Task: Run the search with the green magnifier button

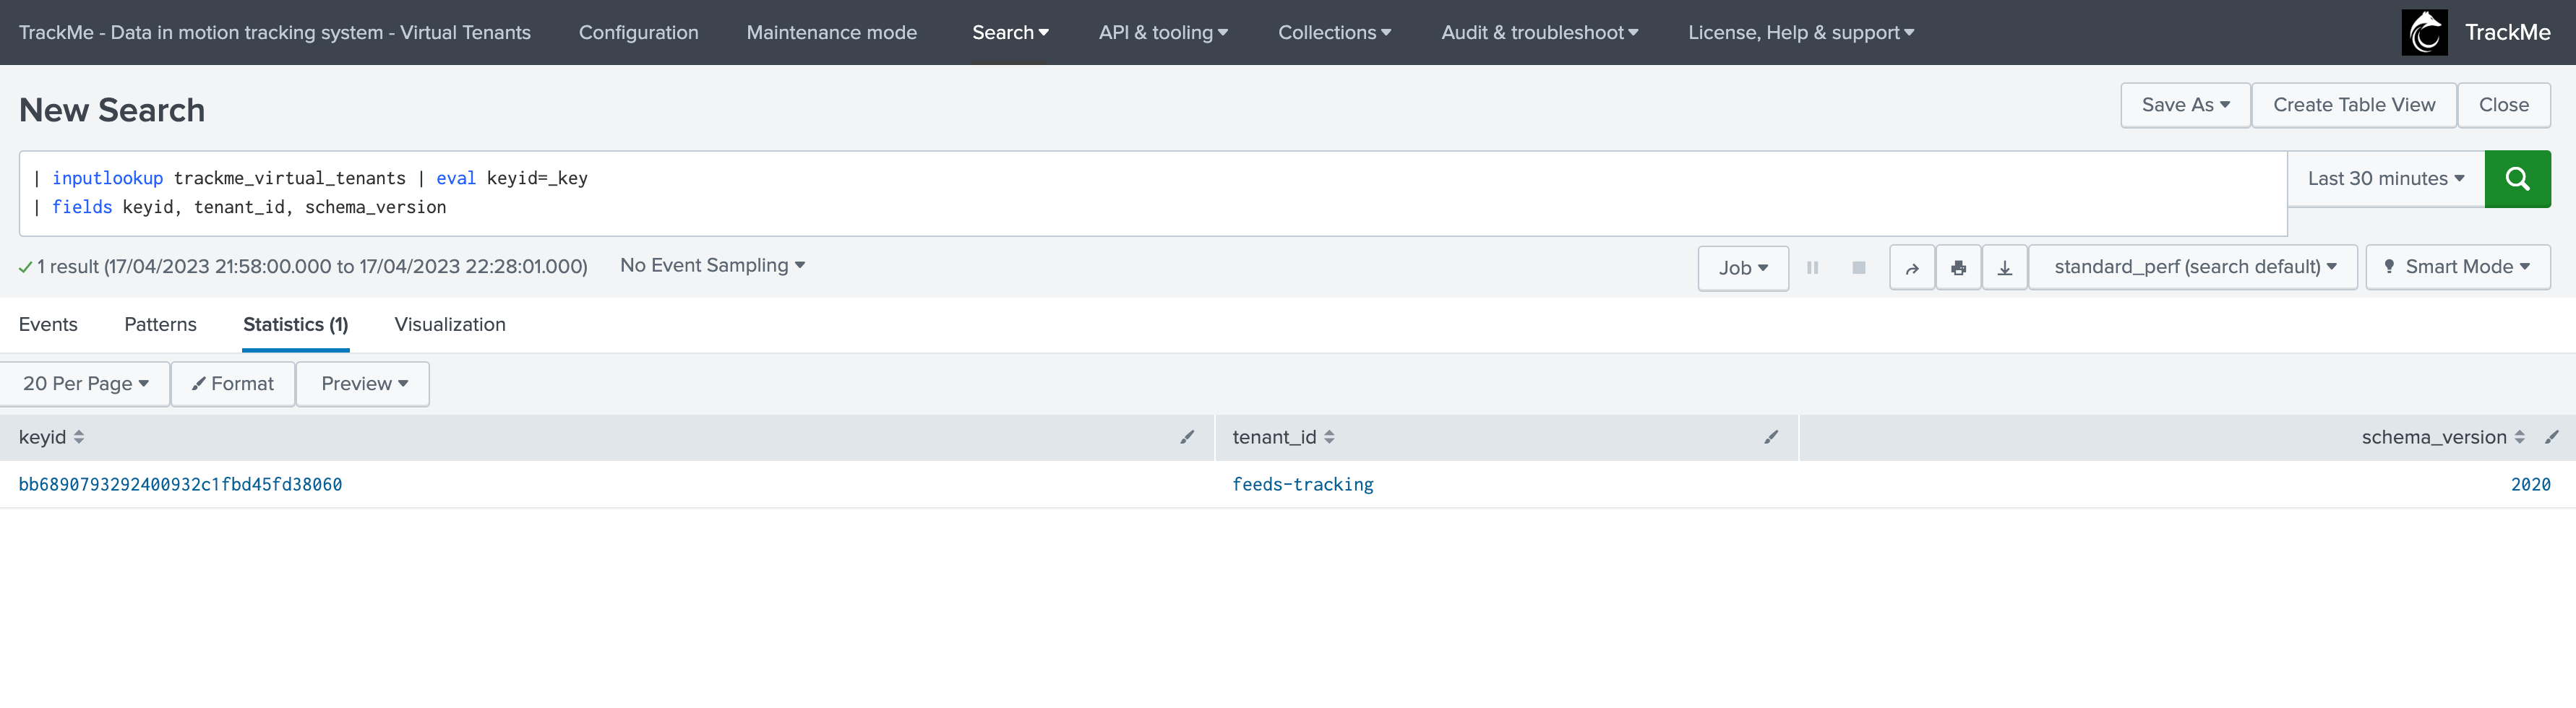Action: pos(2516,179)
